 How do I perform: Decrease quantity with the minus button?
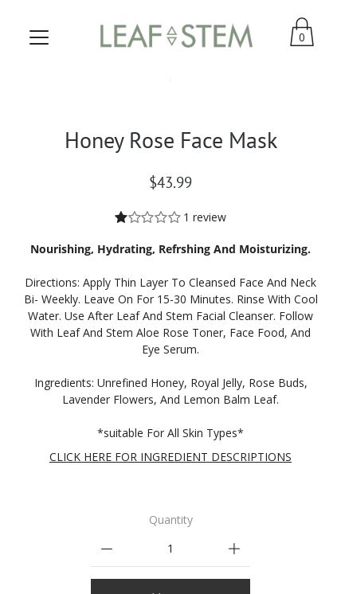point(107,549)
